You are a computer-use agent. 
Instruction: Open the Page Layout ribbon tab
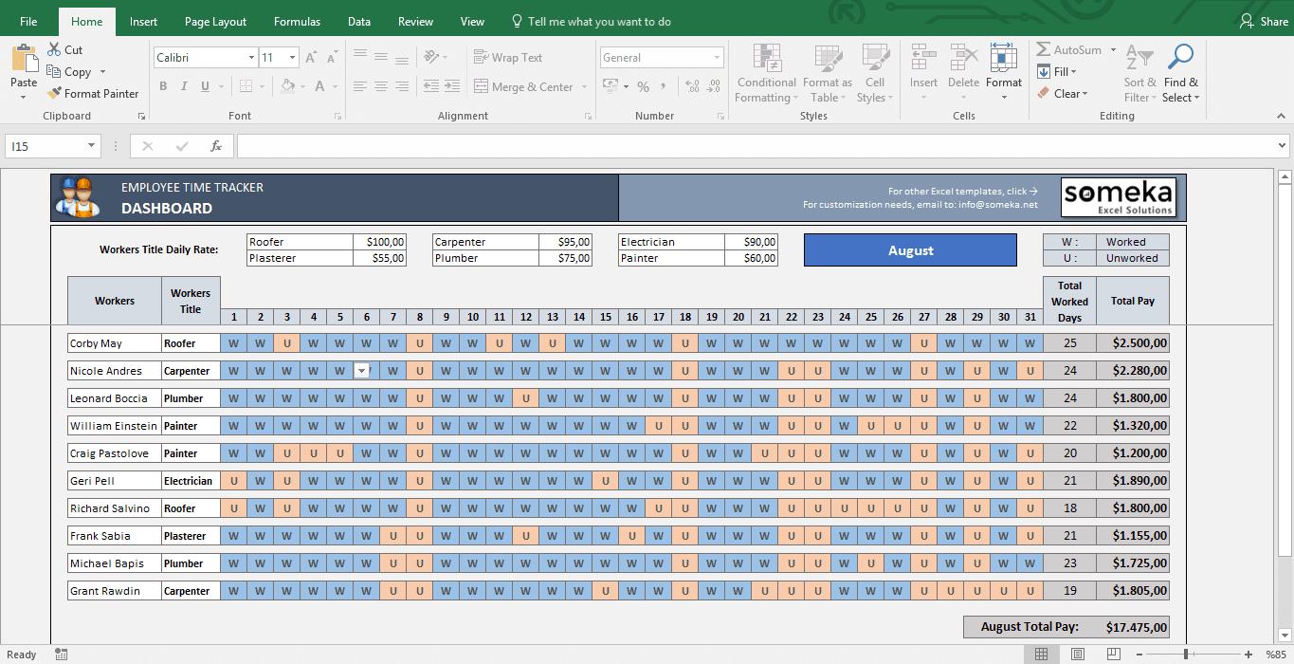coord(215,21)
